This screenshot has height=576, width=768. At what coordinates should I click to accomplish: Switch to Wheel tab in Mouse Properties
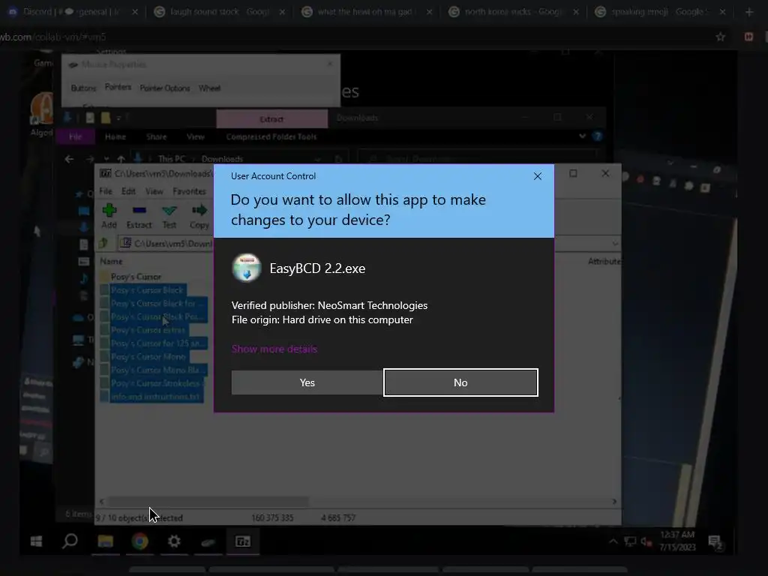click(209, 88)
